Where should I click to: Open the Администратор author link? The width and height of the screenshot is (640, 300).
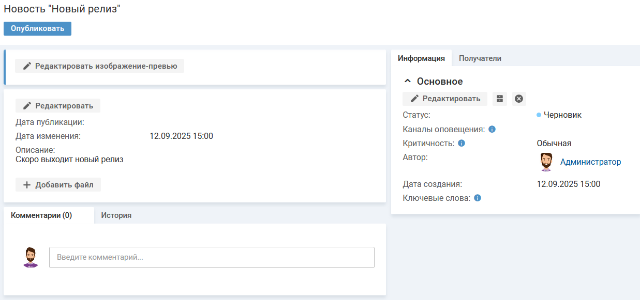590,162
